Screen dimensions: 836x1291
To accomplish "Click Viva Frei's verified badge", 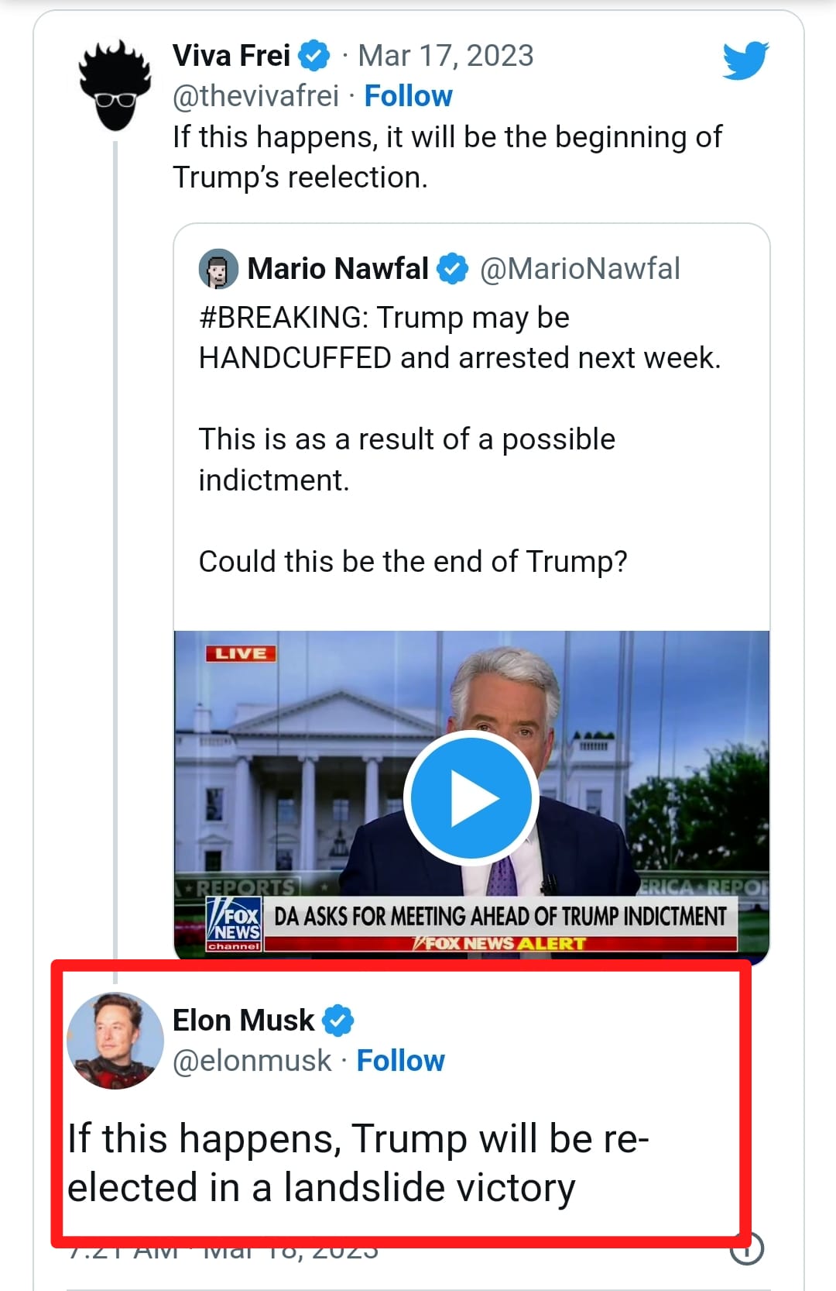I will (314, 56).
